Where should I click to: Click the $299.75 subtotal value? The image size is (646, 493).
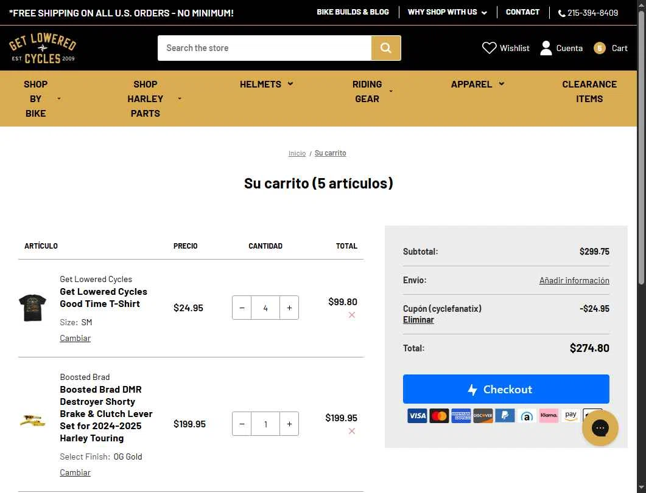[x=594, y=252]
